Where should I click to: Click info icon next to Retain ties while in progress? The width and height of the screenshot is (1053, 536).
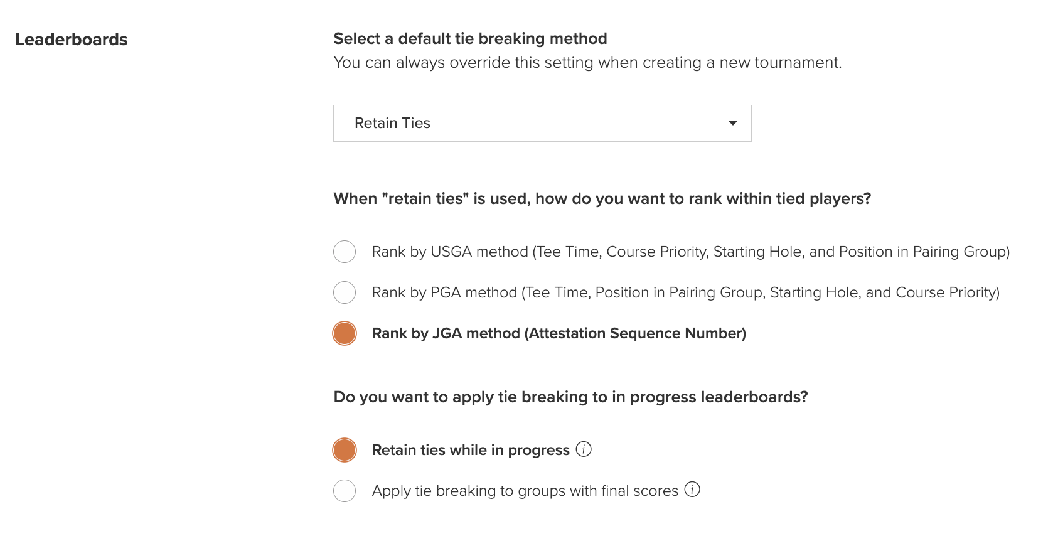pyautogui.click(x=584, y=449)
